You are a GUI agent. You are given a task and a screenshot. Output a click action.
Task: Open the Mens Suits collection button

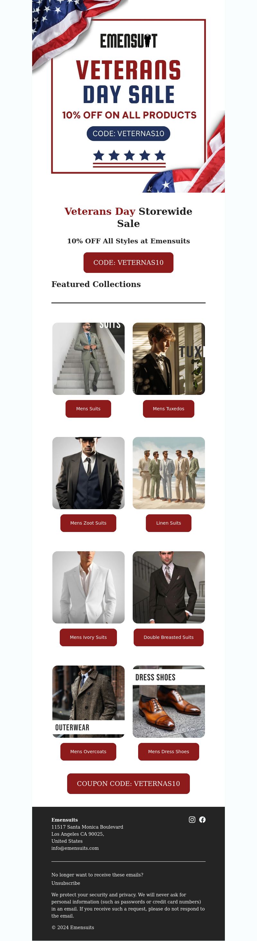pos(88,409)
